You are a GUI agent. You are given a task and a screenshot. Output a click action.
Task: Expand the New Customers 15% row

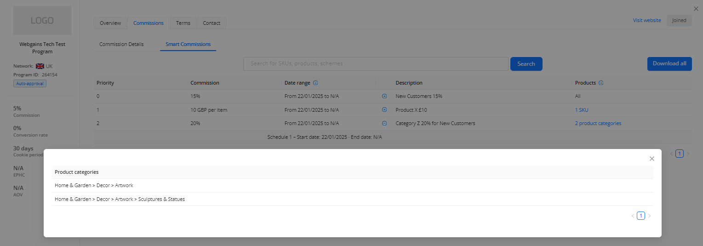(384, 97)
